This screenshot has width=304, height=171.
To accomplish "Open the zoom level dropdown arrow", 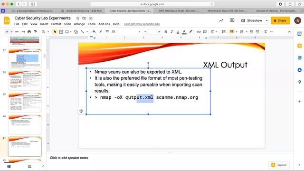I will tap(48, 32).
